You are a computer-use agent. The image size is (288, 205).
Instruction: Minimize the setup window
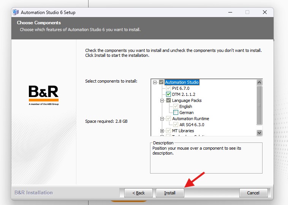click(x=230, y=12)
